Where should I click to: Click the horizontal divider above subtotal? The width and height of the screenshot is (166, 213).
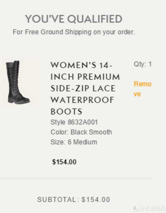pyautogui.click(x=76, y=178)
